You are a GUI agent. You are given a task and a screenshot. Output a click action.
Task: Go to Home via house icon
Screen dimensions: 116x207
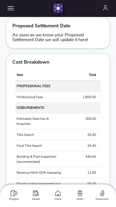[58, 193]
